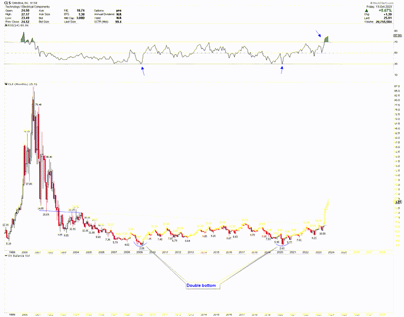Click the Options value 'yes'
404x317 pixels.
119,11
